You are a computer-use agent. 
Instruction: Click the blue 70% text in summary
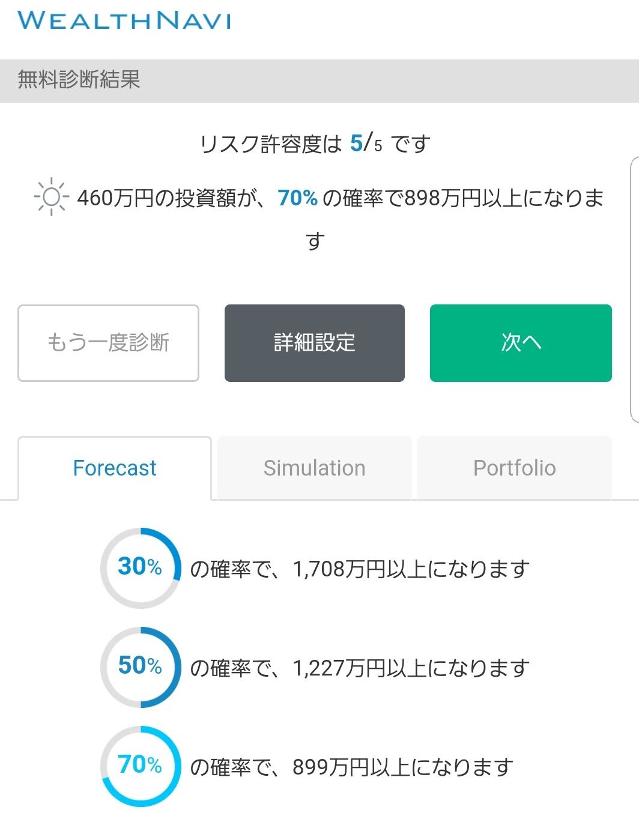[297, 197]
